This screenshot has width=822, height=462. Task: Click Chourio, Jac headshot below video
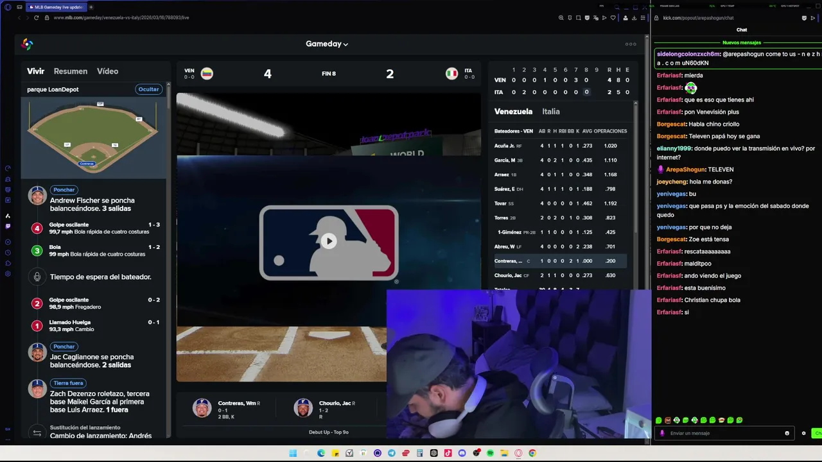(x=303, y=407)
